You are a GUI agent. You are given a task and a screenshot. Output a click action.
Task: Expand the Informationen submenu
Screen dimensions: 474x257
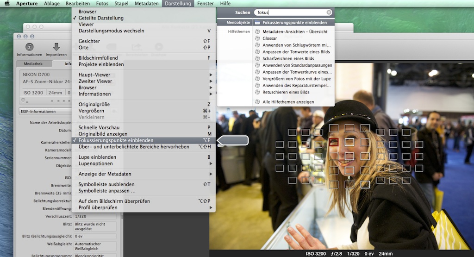tap(143, 94)
